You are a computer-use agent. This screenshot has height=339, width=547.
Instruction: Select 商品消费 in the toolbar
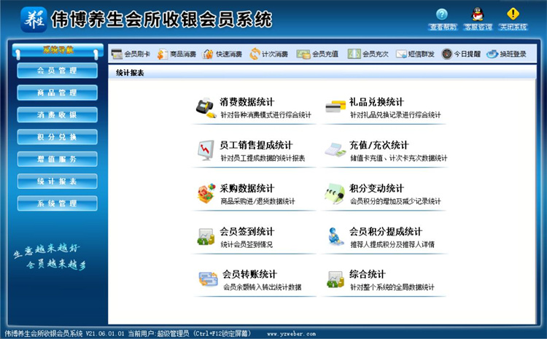click(x=176, y=54)
